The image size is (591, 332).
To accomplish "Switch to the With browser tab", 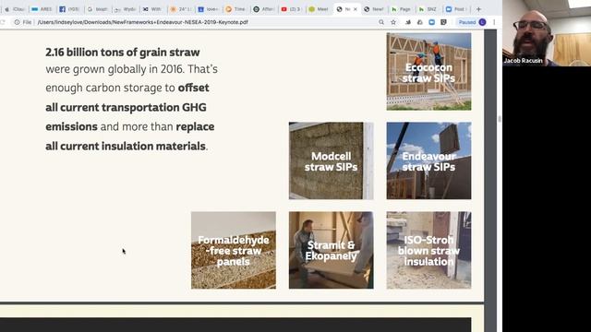I will (x=152, y=9).
